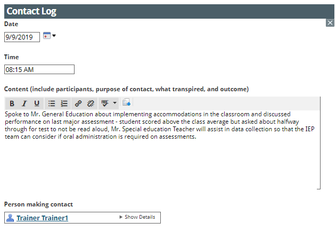Expand the arrow beside the calendar icon
The height and width of the screenshot is (231, 336).
(x=54, y=36)
